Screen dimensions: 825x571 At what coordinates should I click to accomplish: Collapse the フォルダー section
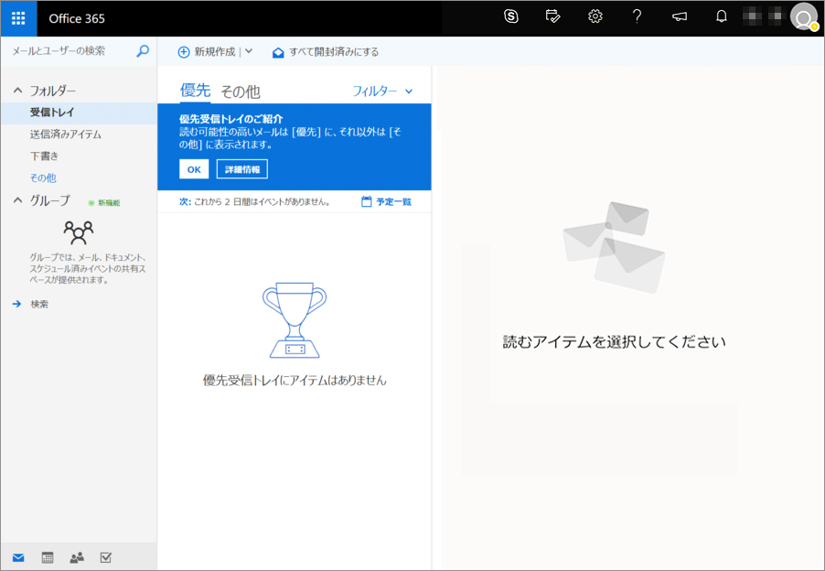(17, 91)
